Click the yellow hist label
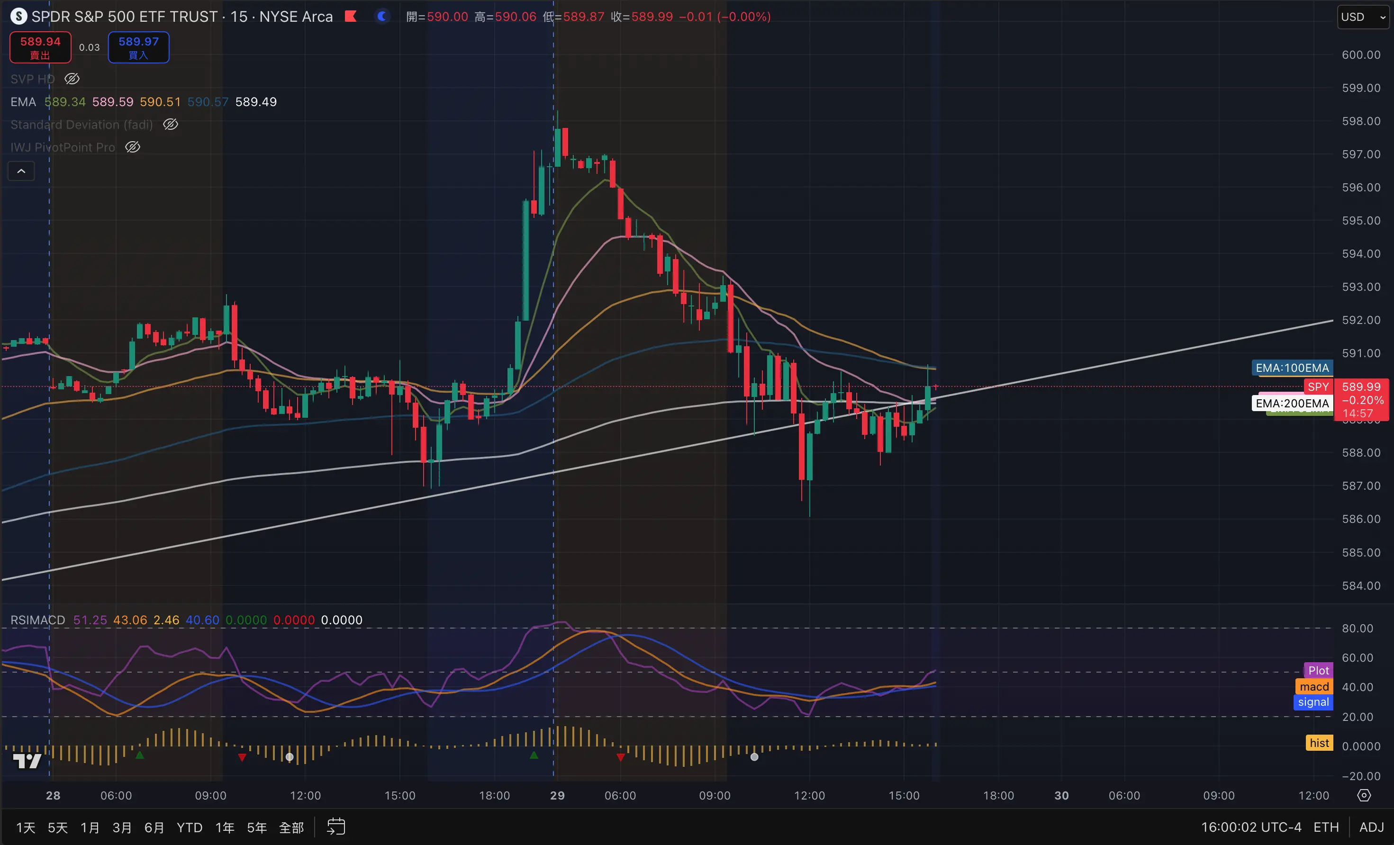The height and width of the screenshot is (845, 1394). tap(1319, 743)
